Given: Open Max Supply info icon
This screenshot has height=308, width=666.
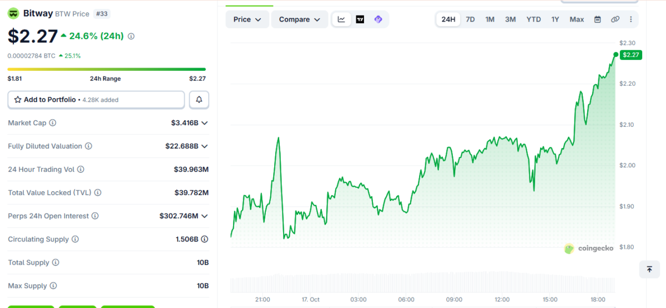Looking at the screenshot, I should click(53, 286).
